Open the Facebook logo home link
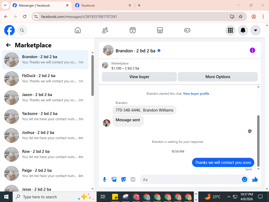The image size is (269, 202). click(9, 30)
